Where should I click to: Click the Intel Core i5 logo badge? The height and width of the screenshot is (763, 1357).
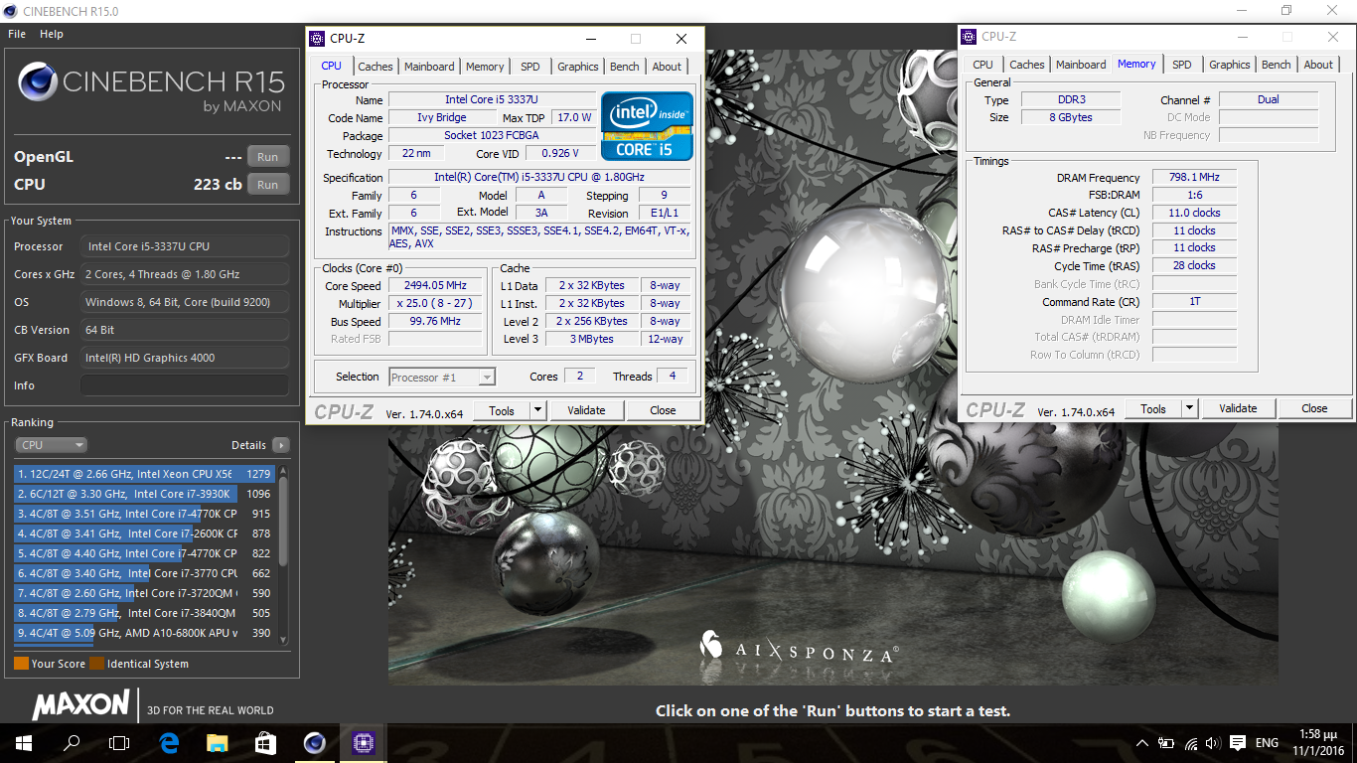click(x=647, y=125)
